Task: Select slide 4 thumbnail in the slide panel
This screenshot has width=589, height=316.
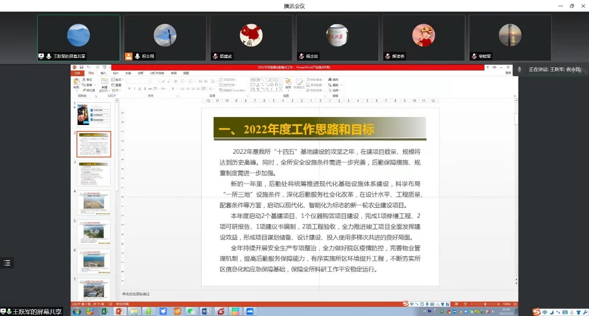Action: pyautogui.click(x=94, y=203)
